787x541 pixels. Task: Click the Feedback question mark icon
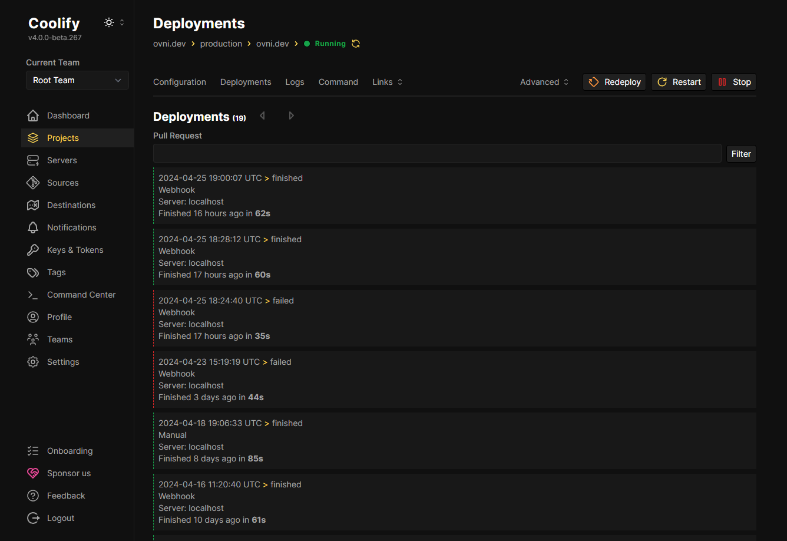(33, 496)
